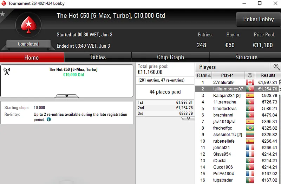Open the Chip Graph tab
Screen dimensions: 281x184
click(170, 57)
